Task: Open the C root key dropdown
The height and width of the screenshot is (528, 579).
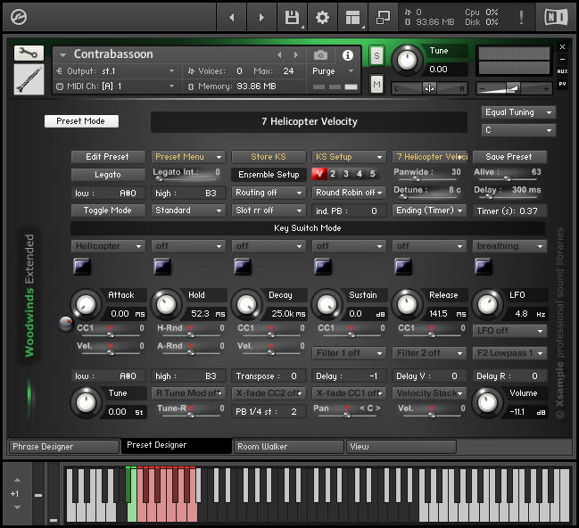Action: click(x=518, y=130)
